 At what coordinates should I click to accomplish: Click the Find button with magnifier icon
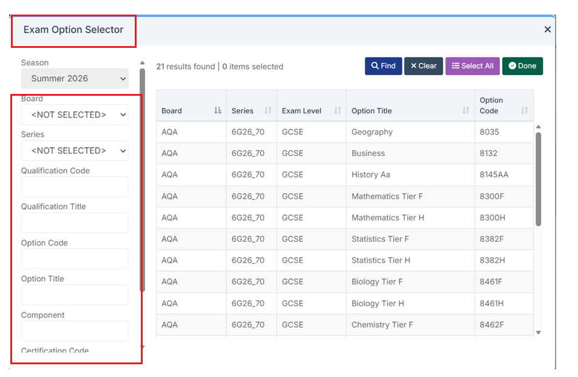(x=383, y=66)
